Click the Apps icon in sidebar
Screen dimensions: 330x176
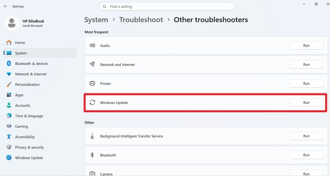click(x=9, y=95)
